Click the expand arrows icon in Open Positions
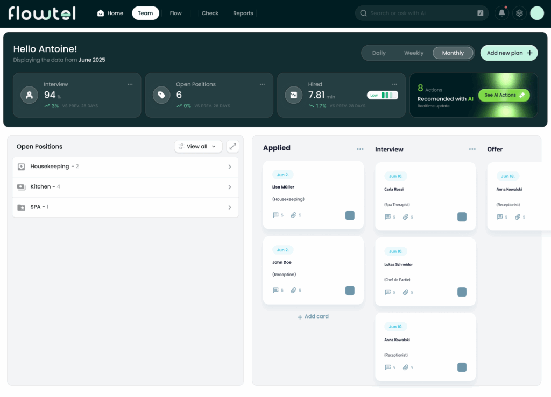This screenshot has width=551, height=397. pyautogui.click(x=232, y=146)
